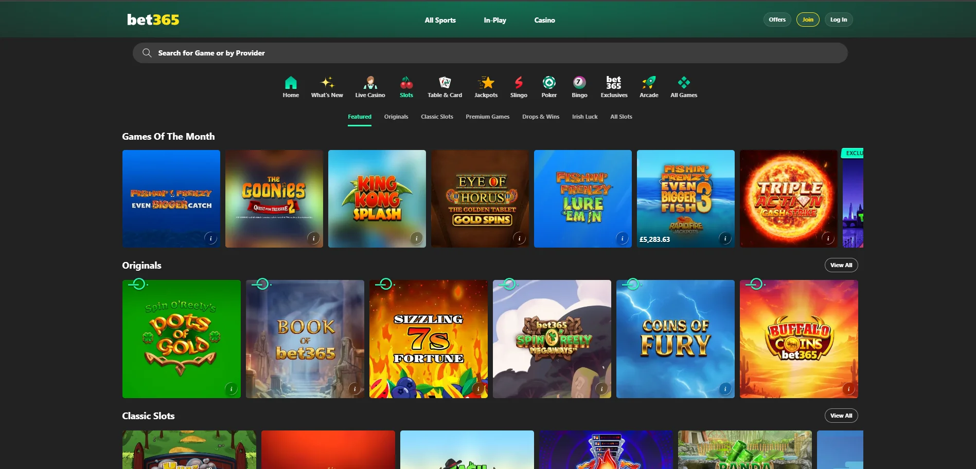Switch to Classic Slots tab
Viewport: 976px width, 469px height.
tap(437, 117)
